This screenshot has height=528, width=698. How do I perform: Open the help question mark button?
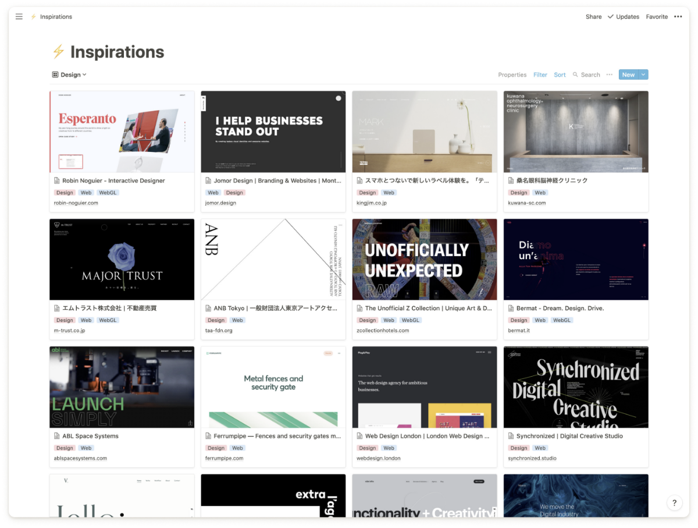pos(674,503)
